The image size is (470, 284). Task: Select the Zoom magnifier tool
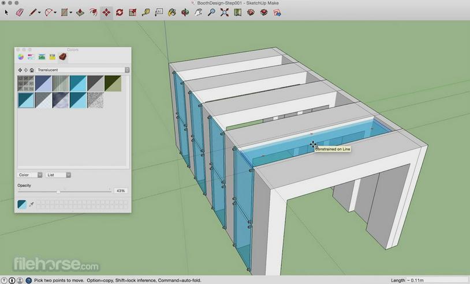pyautogui.click(x=212, y=13)
